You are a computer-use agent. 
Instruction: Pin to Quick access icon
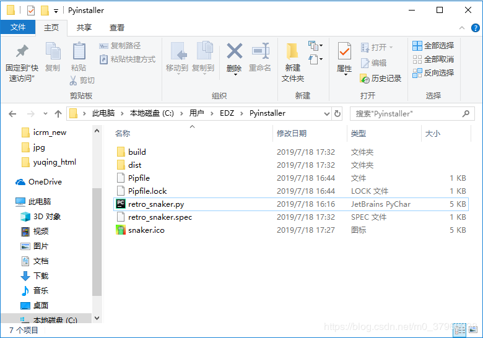(x=22, y=51)
